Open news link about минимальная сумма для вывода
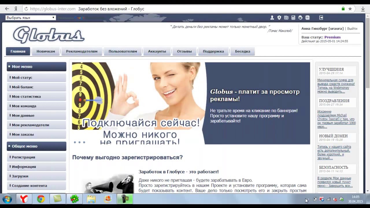 tap(336, 86)
